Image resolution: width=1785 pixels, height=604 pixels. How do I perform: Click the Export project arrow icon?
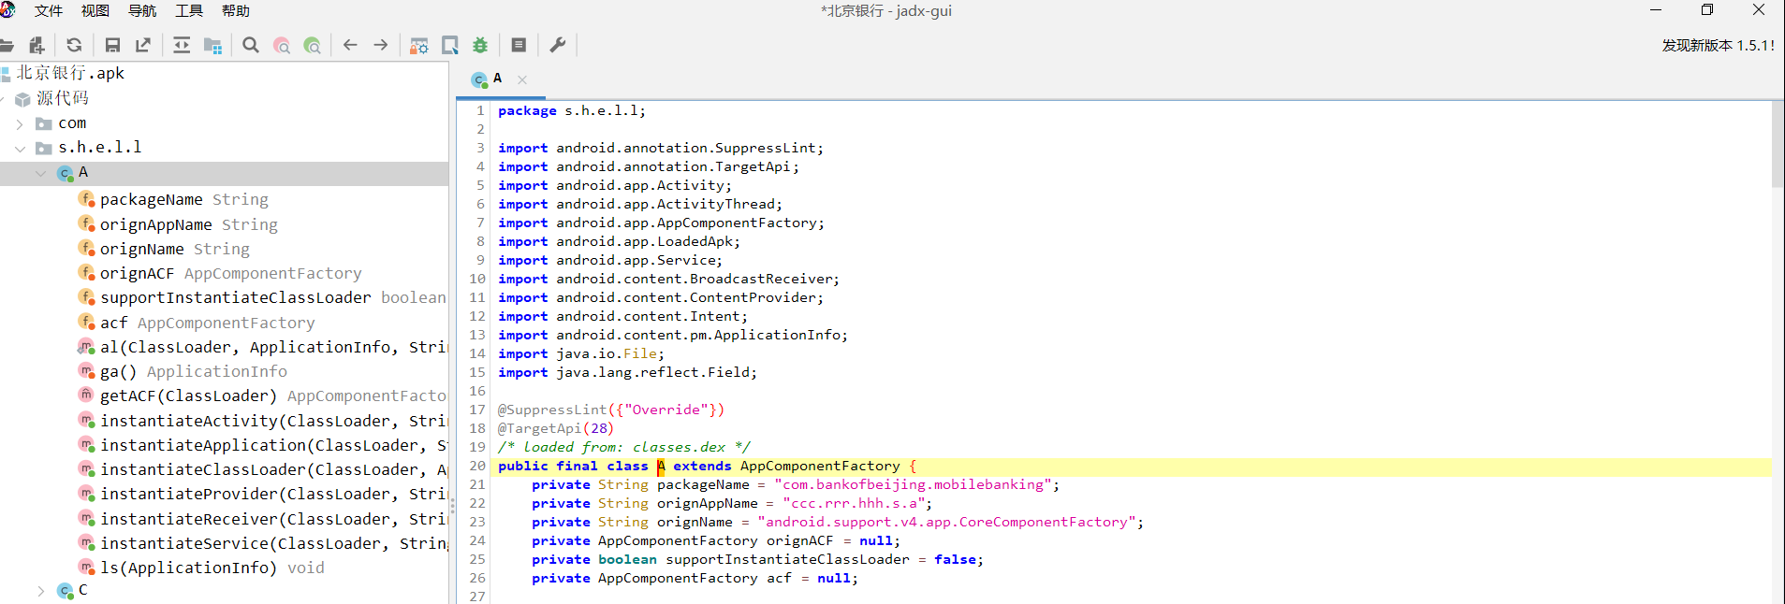(143, 45)
